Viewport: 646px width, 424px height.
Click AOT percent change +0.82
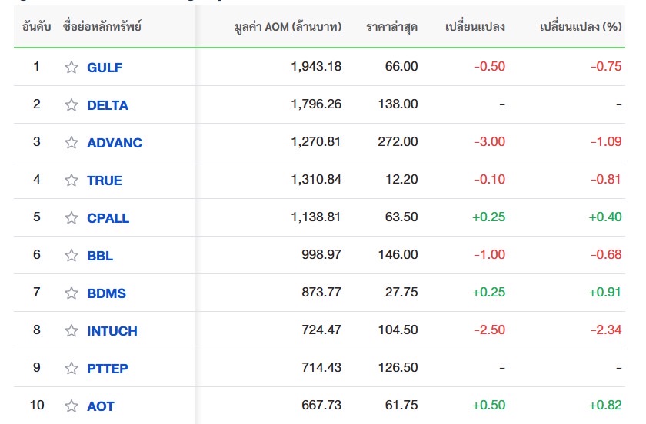click(x=605, y=406)
